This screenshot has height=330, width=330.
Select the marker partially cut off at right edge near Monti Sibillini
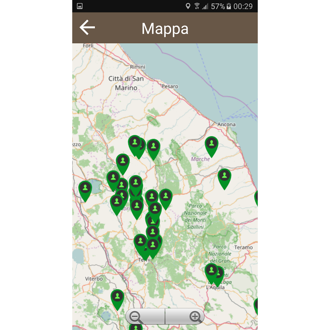coord(257,198)
